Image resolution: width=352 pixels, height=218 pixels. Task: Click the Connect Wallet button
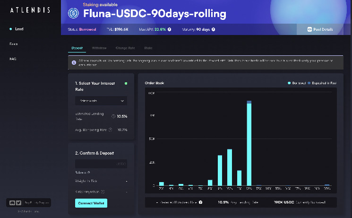tap(91, 203)
